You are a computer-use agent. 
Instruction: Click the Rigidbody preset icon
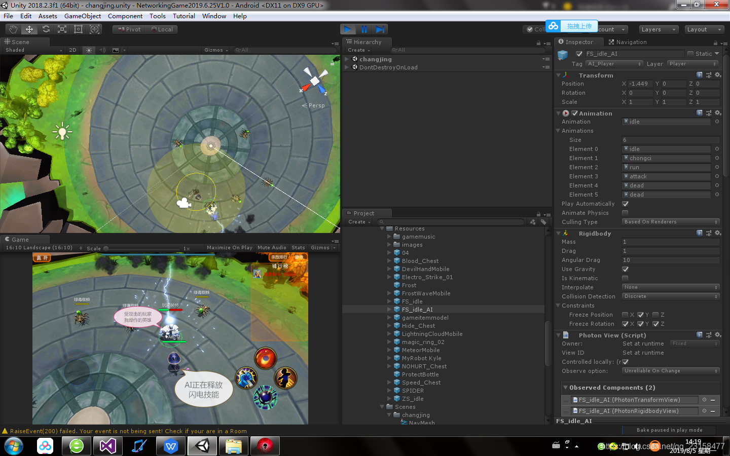pos(709,233)
